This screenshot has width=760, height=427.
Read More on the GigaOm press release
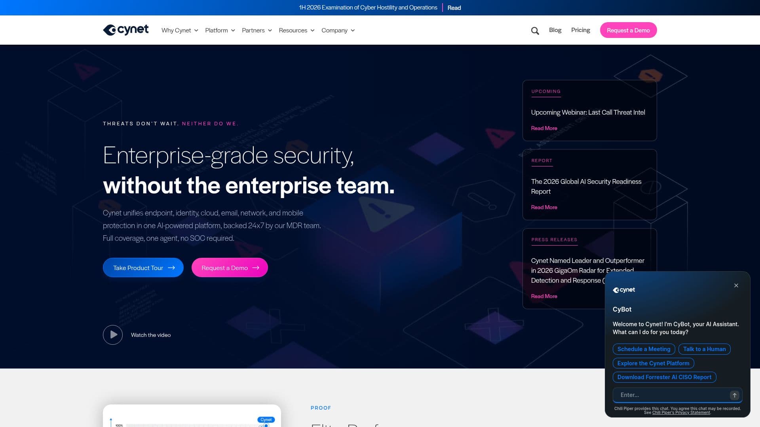[544, 296]
